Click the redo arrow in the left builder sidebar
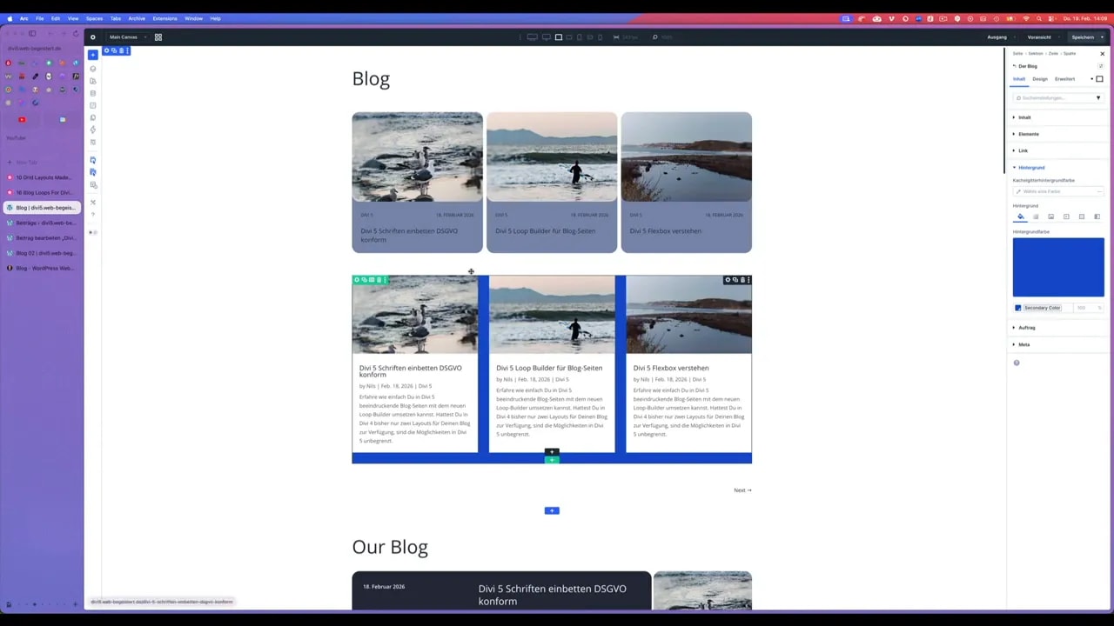This screenshot has height=626, width=1114. point(93,171)
